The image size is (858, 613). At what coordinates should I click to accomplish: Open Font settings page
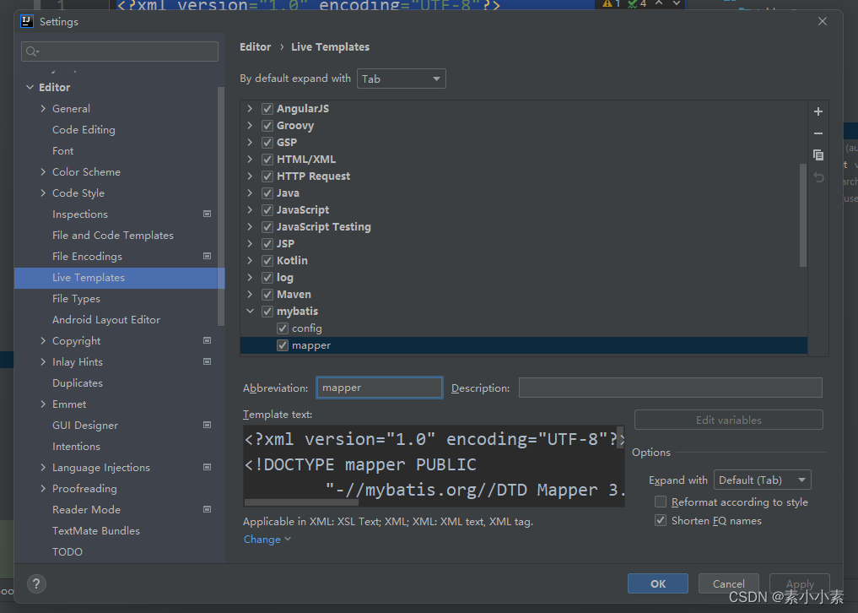coord(63,150)
